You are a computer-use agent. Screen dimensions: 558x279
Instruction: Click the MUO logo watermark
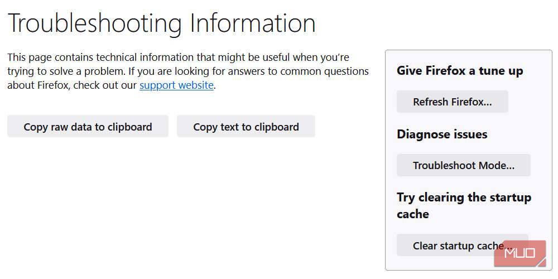519,254
